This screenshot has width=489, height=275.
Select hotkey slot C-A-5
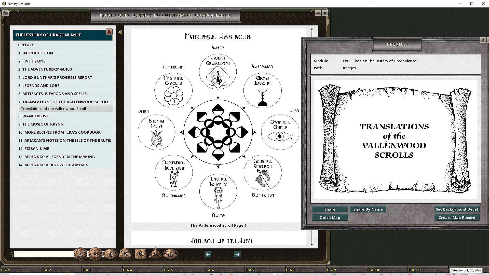[183, 270]
